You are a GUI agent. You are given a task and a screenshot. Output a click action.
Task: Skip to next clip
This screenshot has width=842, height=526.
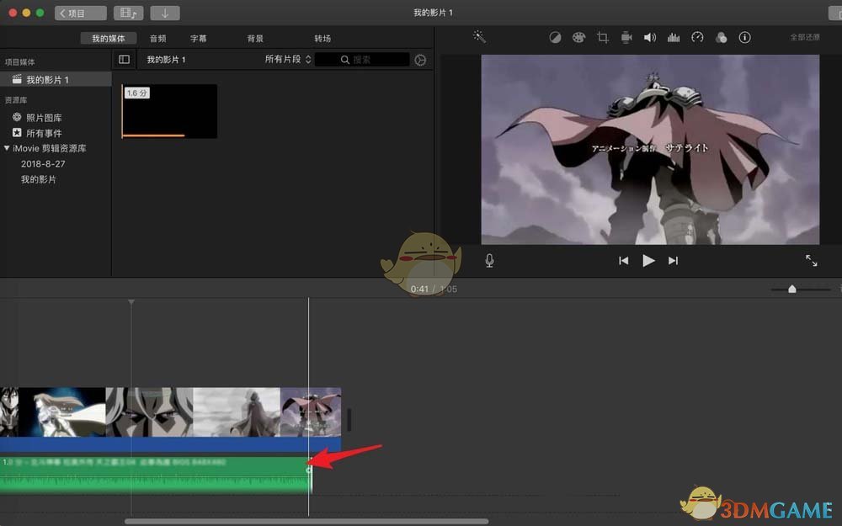[x=673, y=261]
